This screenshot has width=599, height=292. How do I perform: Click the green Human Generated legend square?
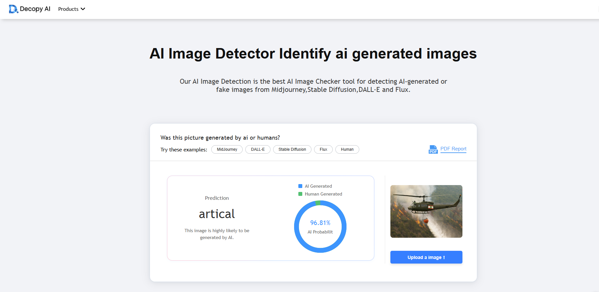coord(300,194)
